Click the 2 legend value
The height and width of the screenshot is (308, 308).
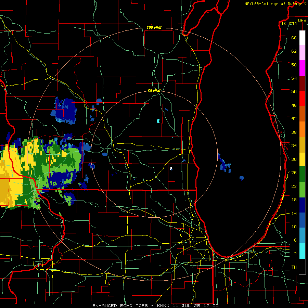295,254
